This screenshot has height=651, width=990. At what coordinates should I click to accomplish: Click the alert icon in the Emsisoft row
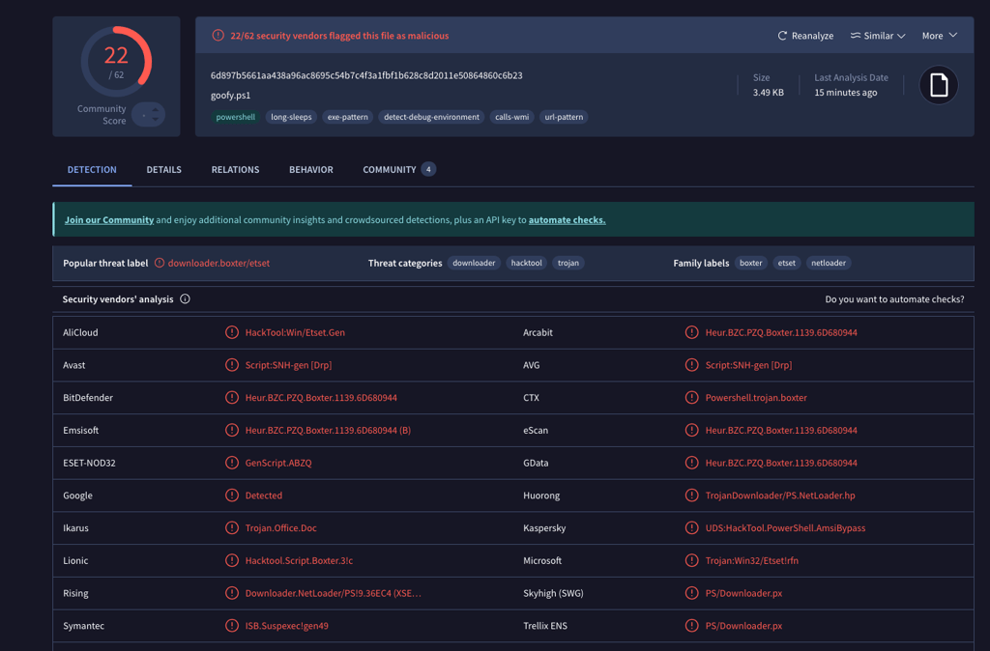click(x=232, y=430)
